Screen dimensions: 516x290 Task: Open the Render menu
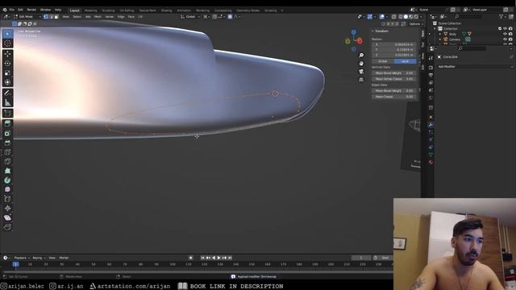click(x=31, y=10)
